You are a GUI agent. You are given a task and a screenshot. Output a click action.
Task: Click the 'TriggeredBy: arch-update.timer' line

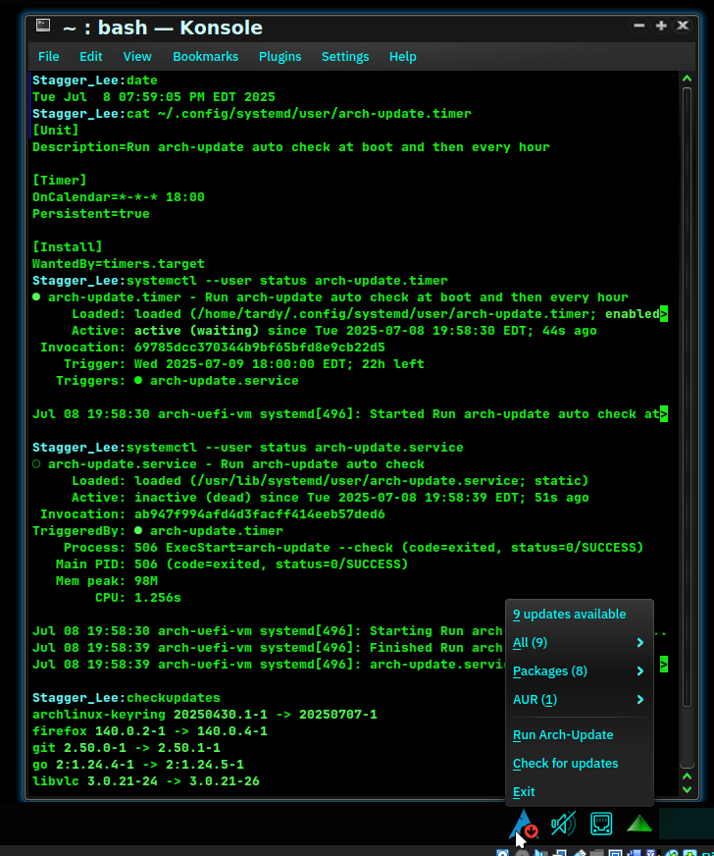pyautogui.click(x=158, y=531)
